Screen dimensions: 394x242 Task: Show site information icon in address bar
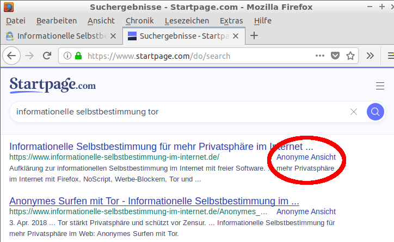coord(67,56)
